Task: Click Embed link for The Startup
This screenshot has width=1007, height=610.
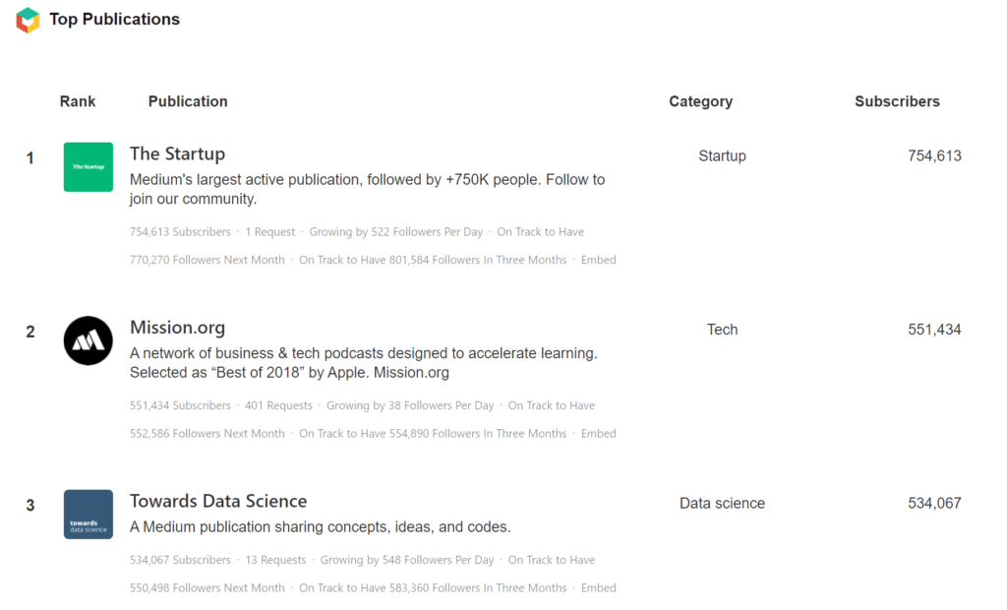Action: tap(599, 260)
